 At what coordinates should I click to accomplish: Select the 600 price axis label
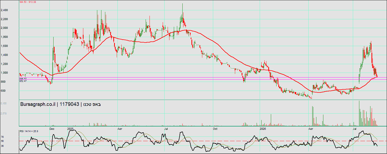(x=3, y=91)
